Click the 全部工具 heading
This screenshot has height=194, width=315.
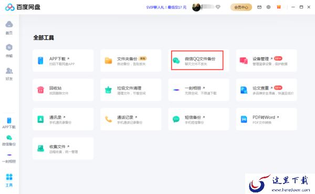tap(44, 38)
